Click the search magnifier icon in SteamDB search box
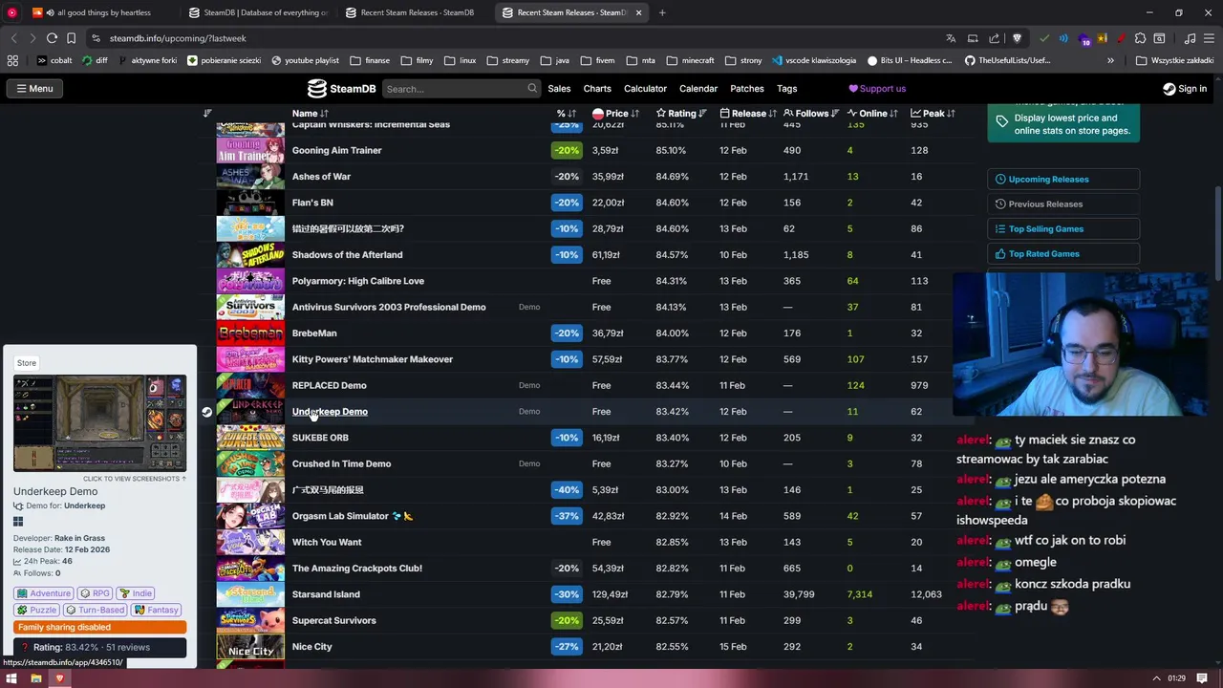The height and width of the screenshot is (688, 1223). click(532, 88)
